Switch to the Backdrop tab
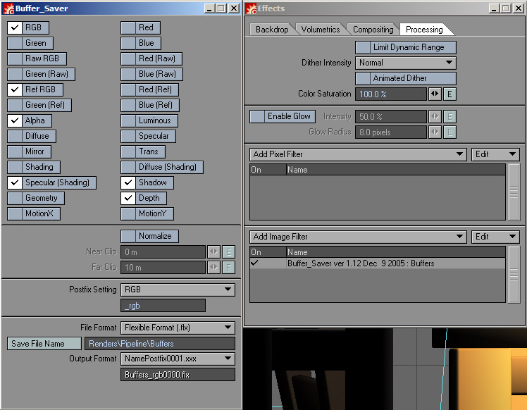527x410 pixels. coord(272,30)
